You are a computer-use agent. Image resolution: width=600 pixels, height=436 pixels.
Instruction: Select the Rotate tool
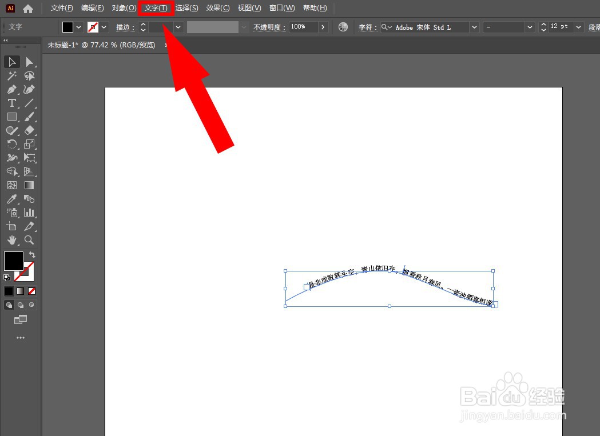point(12,144)
